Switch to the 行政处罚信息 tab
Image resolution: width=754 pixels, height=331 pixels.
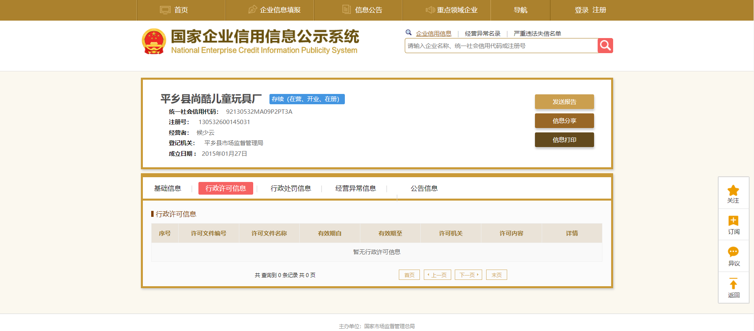click(290, 188)
